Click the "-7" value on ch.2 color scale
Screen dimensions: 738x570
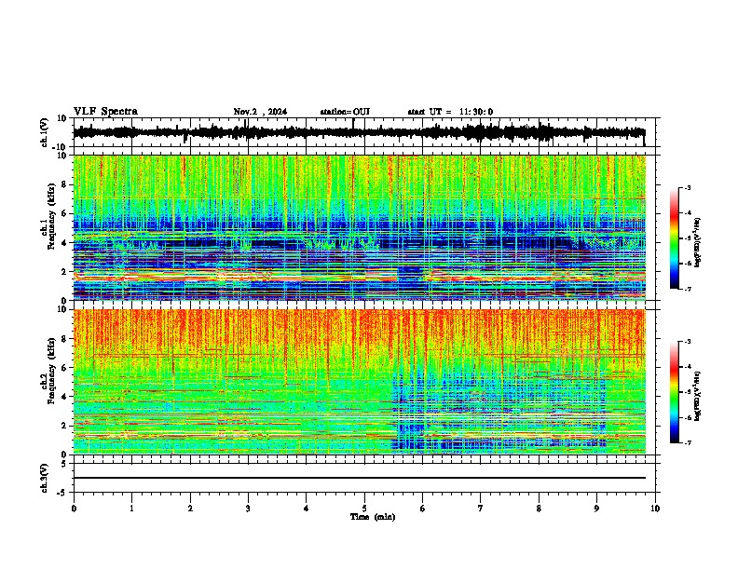pyautogui.click(x=688, y=443)
